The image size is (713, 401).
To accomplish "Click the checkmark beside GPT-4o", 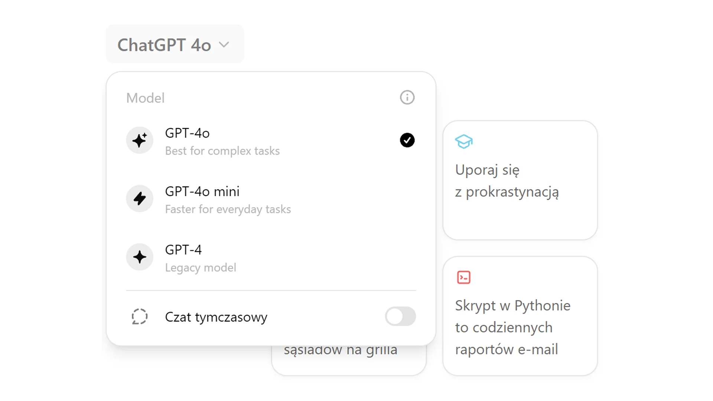I will [407, 140].
